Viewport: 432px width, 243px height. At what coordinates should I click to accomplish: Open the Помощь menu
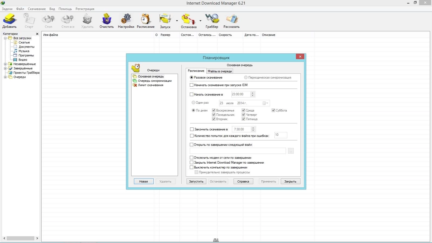pyautogui.click(x=65, y=9)
